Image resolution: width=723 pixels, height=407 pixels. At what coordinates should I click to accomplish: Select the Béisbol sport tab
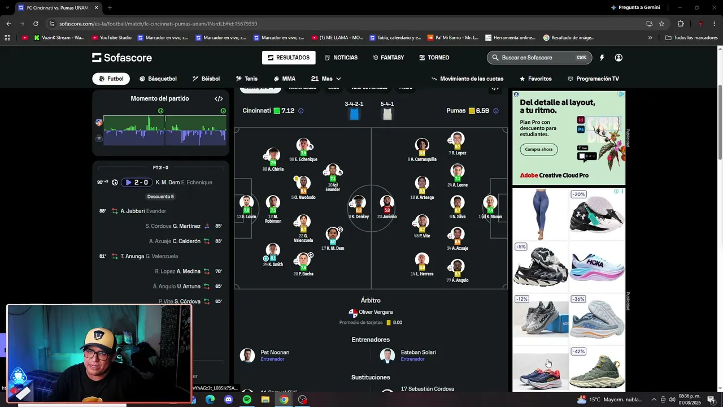[206, 79]
